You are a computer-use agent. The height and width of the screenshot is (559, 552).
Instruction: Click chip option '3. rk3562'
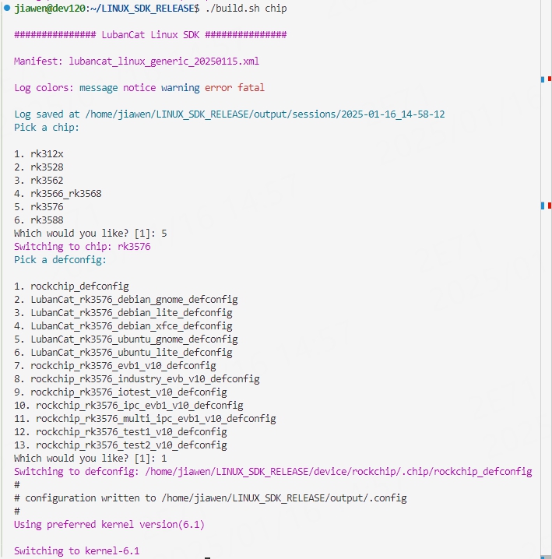tap(39, 181)
